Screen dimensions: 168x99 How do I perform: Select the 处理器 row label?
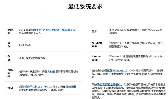click(10, 31)
